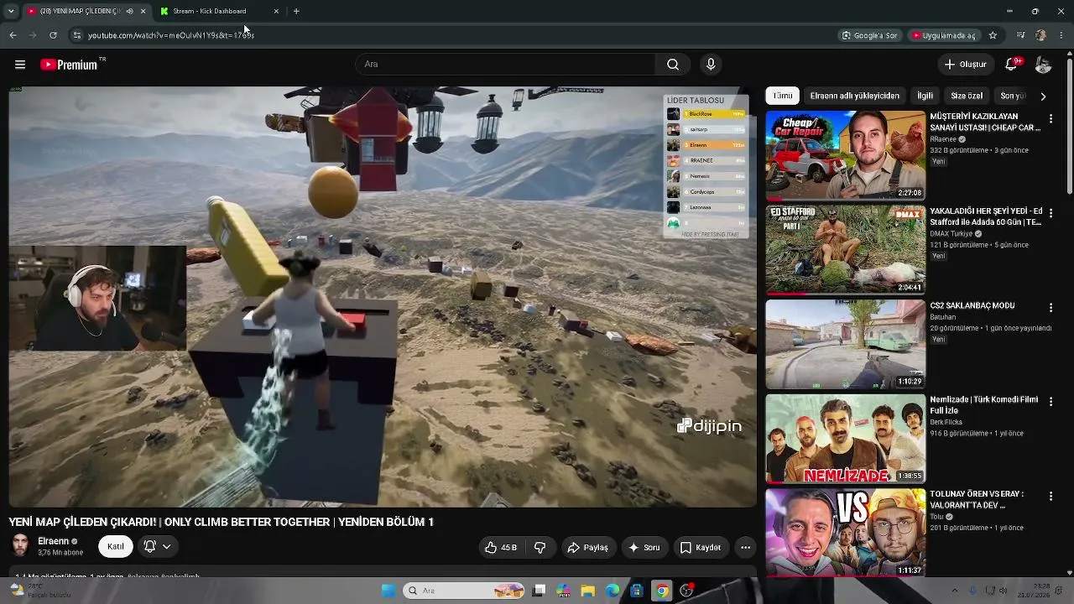The image size is (1074, 604).
Task: Click the Windows taskbar search box
Action: tap(464, 591)
